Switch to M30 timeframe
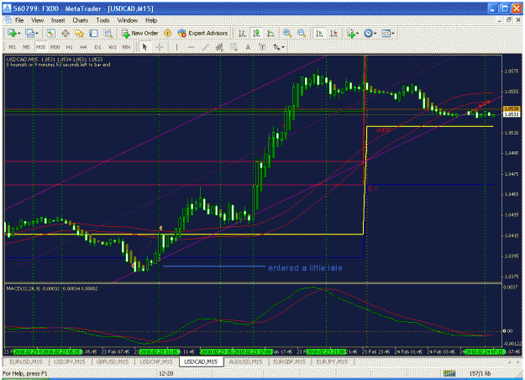This screenshot has height=380, width=525. tap(55, 47)
